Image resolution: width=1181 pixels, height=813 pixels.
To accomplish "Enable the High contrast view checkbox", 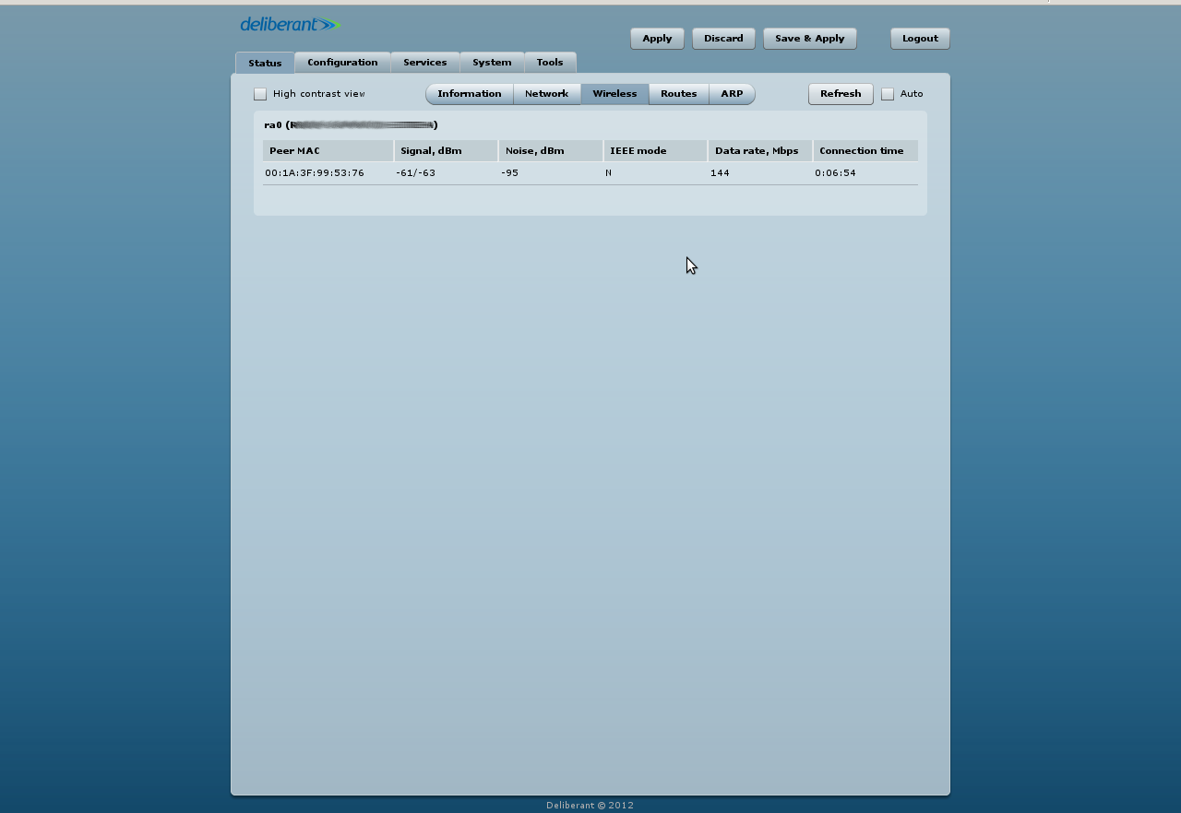I will (x=260, y=94).
